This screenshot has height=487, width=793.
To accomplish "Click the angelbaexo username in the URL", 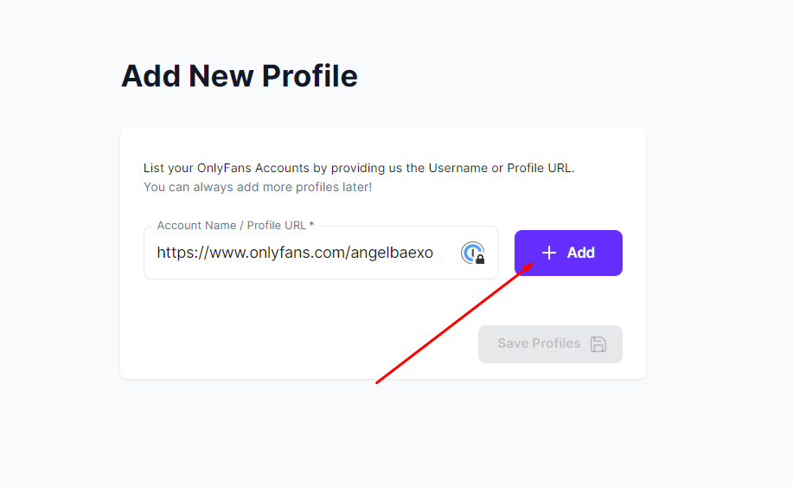I will tap(392, 253).
